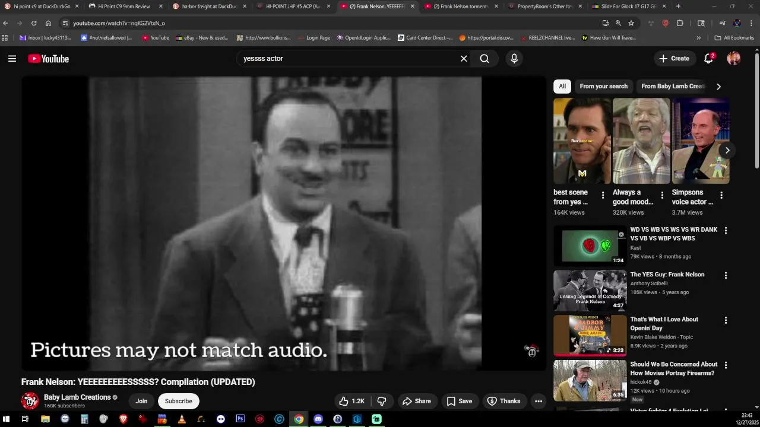Image resolution: width=760 pixels, height=427 pixels.
Task: Click the Thanks button
Action: [504, 401]
